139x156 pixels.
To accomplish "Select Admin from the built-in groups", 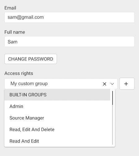I will click(x=57, y=106).
